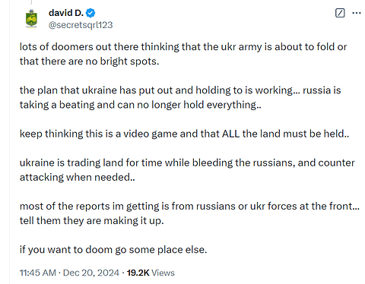Screen dimensions: 365x284
Task: Click the Views label beside the count
Action: coord(163,273)
